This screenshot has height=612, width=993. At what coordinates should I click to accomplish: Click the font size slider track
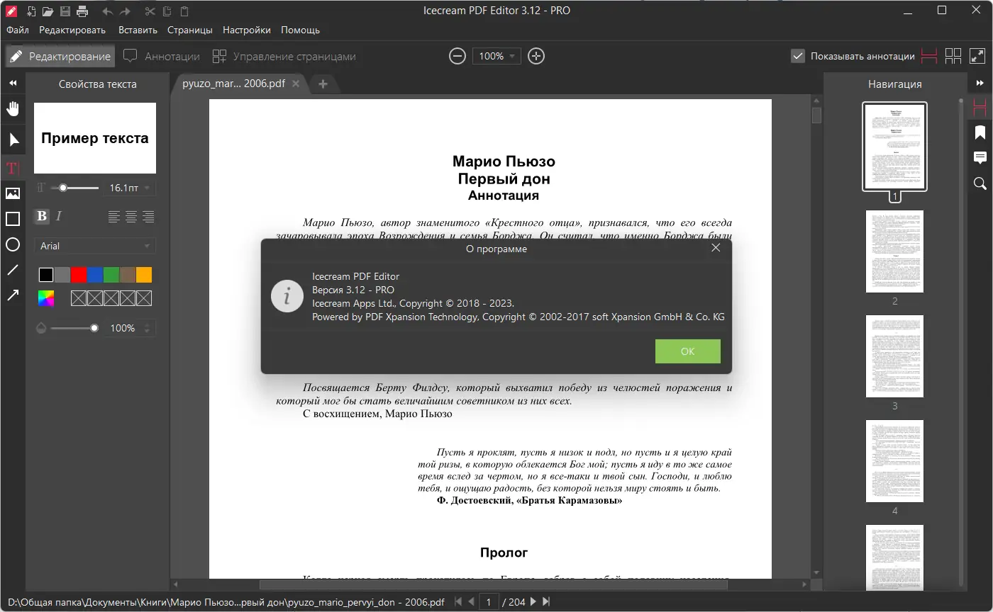coord(75,188)
